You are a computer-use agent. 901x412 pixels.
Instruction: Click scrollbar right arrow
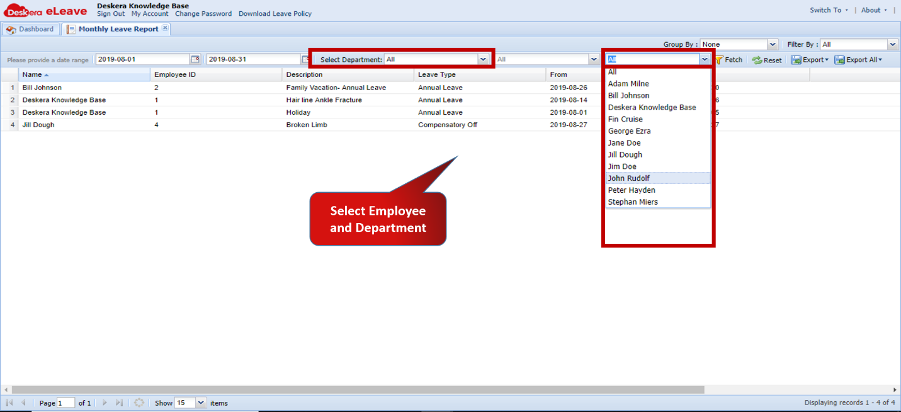coord(895,390)
